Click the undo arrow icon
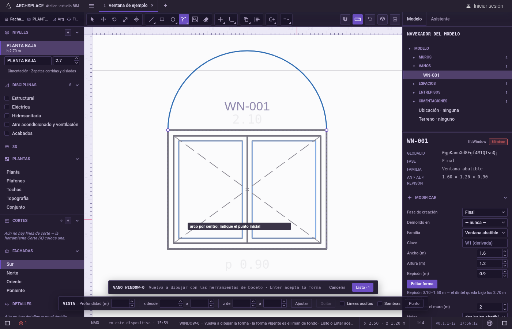The image size is (512, 329). [x=370, y=19]
